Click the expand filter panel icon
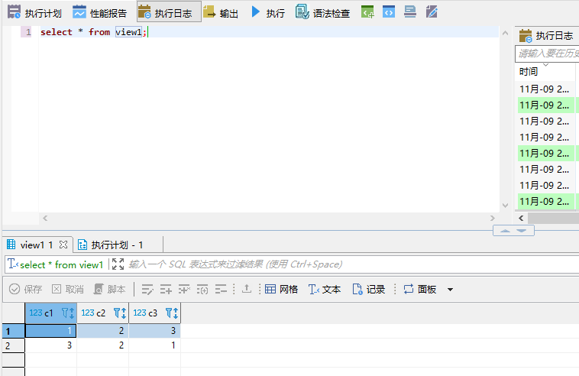The image size is (579, 376). [x=118, y=264]
